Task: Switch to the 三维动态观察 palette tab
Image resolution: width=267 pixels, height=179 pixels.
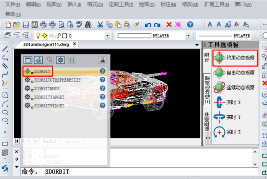Action: [207, 89]
